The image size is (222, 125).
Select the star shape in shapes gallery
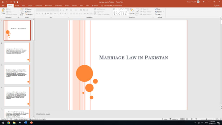point(126,14)
